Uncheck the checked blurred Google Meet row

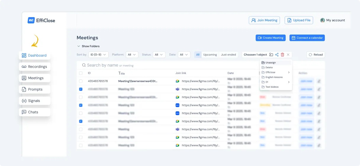[81, 121]
